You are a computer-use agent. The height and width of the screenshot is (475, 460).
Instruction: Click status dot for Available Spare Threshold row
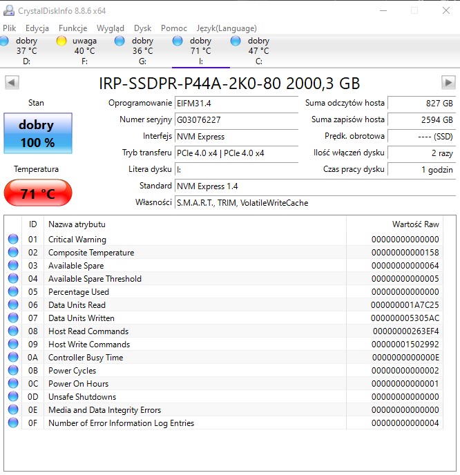(13, 278)
